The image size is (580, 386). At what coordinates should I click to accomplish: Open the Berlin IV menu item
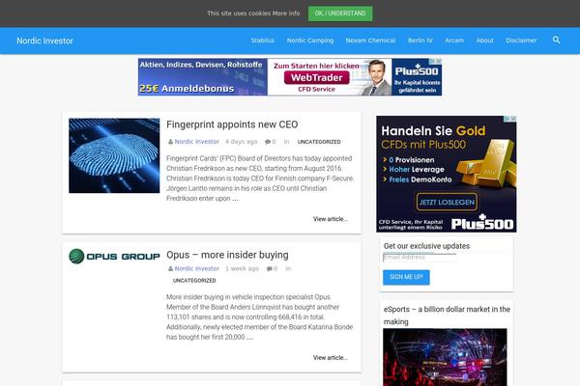420,41
